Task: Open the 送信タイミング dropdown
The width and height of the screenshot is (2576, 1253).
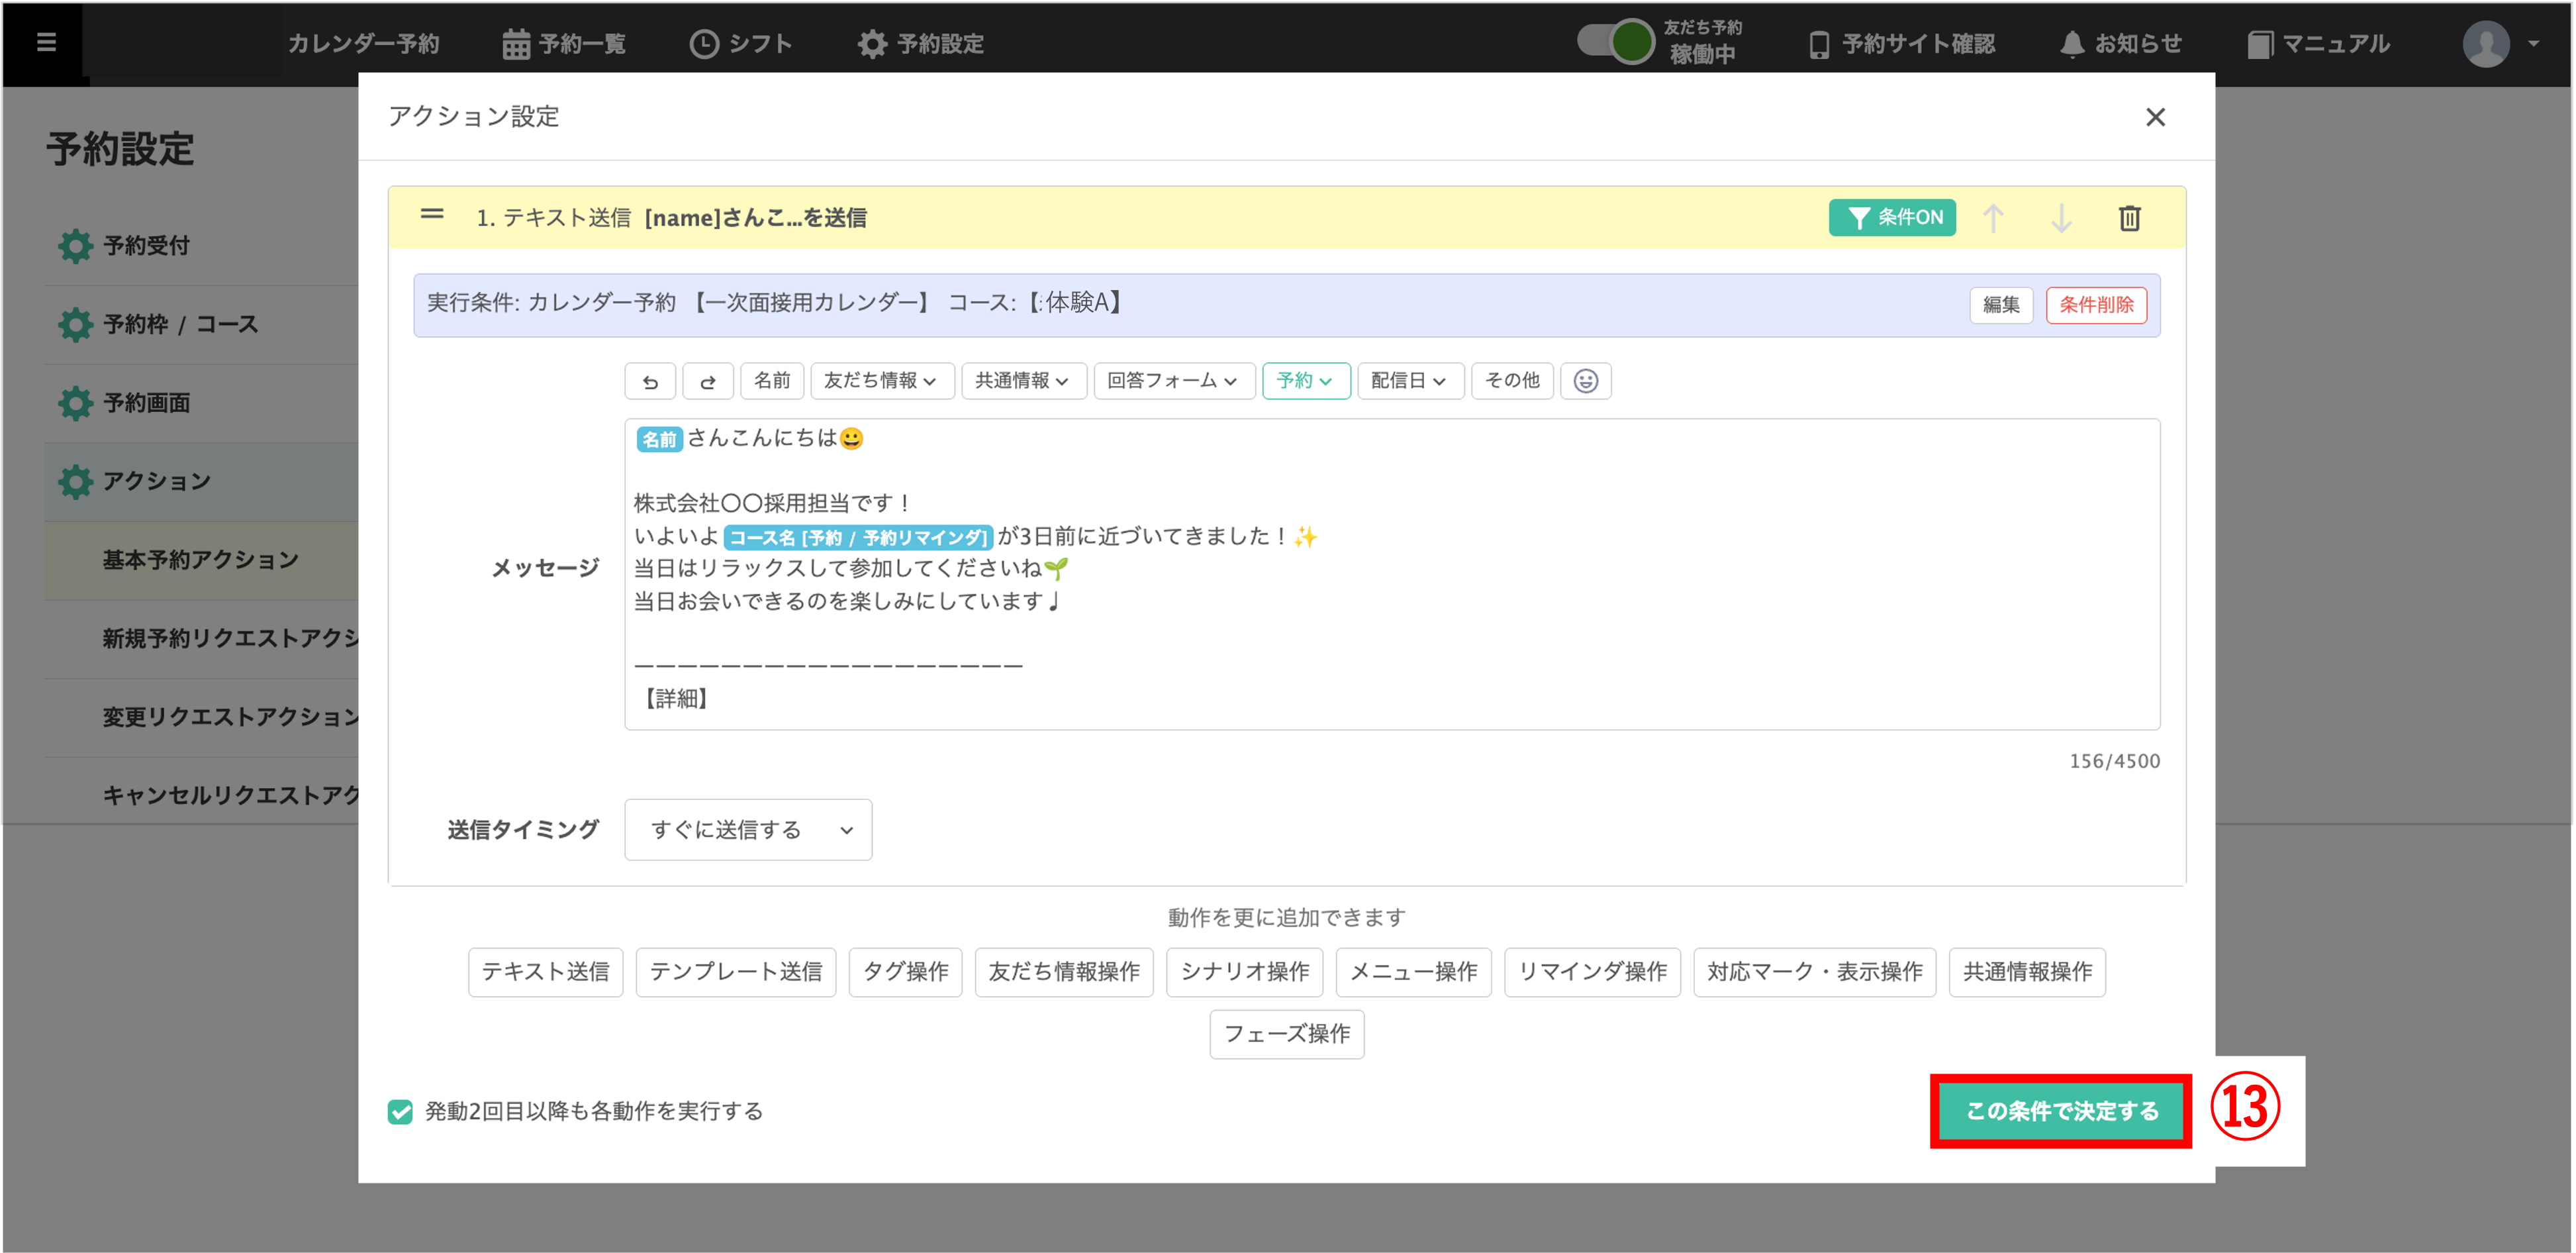Action: [747, 829]
